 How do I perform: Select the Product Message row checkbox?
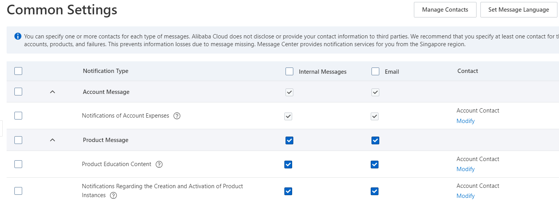[18, 140]
